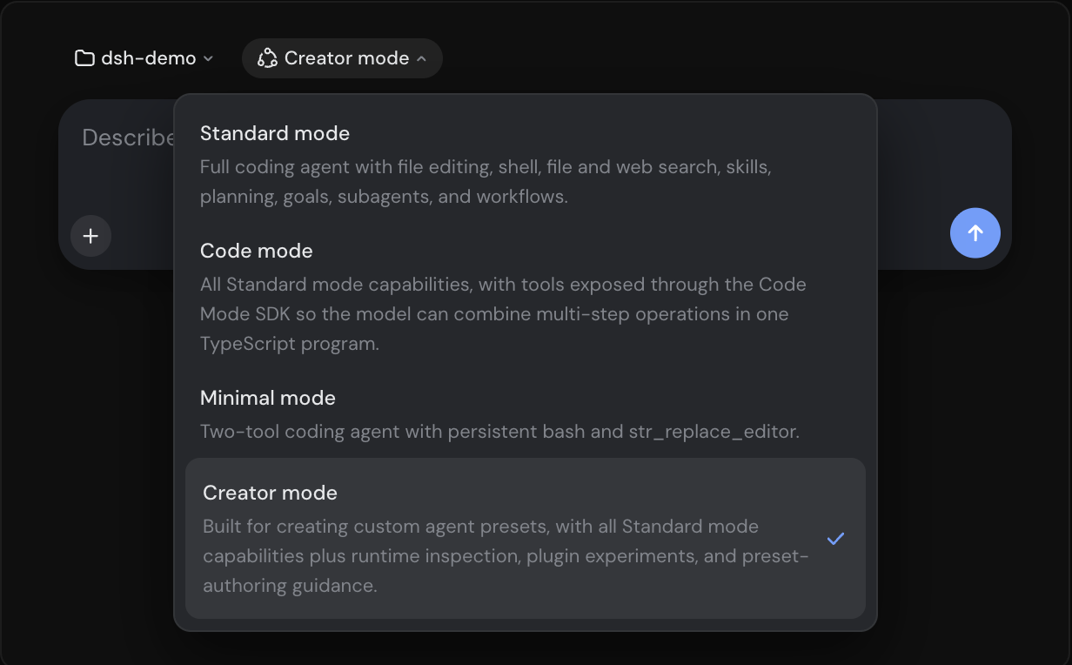Click the Code Mode SDK description text
The image size is (1072, 665).
click(x=503, y=314)
